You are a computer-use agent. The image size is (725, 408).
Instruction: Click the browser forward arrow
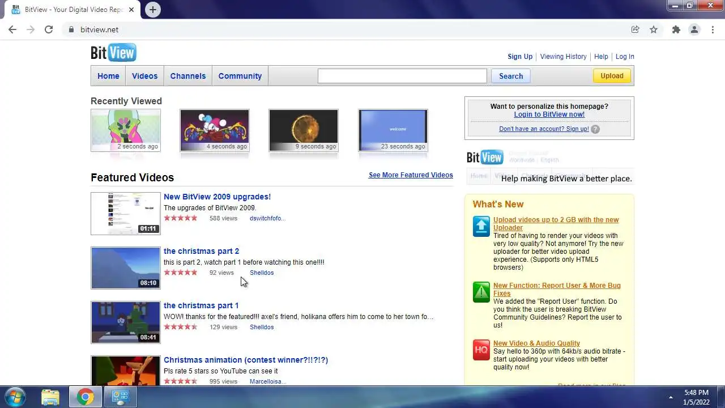tap(31, 29)
